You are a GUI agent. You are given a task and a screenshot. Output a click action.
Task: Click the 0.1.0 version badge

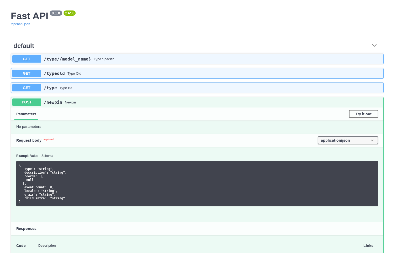pos(56,13)
